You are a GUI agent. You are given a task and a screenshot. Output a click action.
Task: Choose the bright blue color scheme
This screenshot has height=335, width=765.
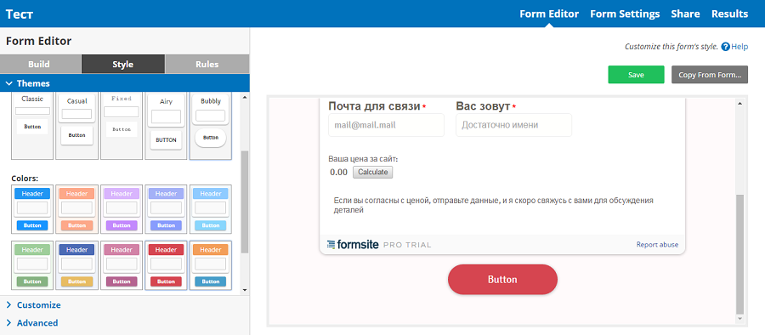(x=32, y=209)
